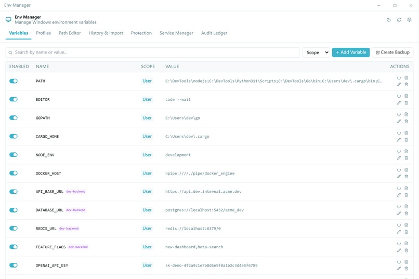This screenshot has width=419, height=279.
Task: Toggle DATABASE_URL enabled switch
Action: tap(14, 210)
